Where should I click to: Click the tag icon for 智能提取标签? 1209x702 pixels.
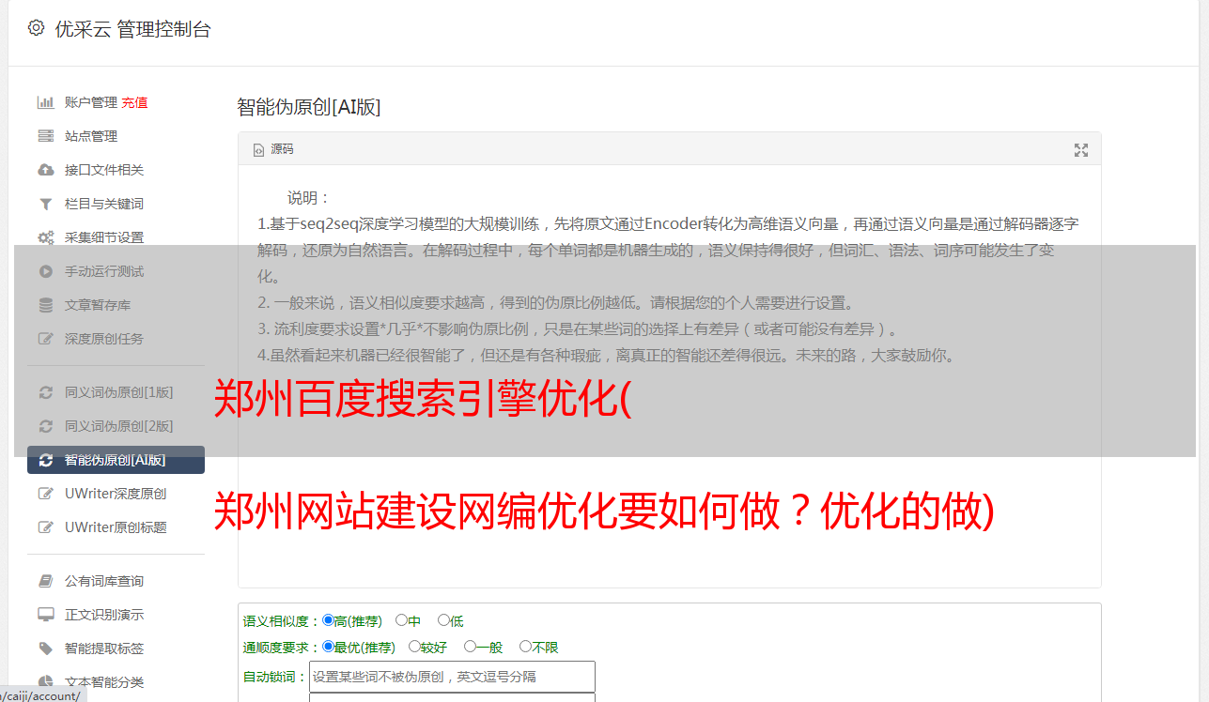(45, 649)
